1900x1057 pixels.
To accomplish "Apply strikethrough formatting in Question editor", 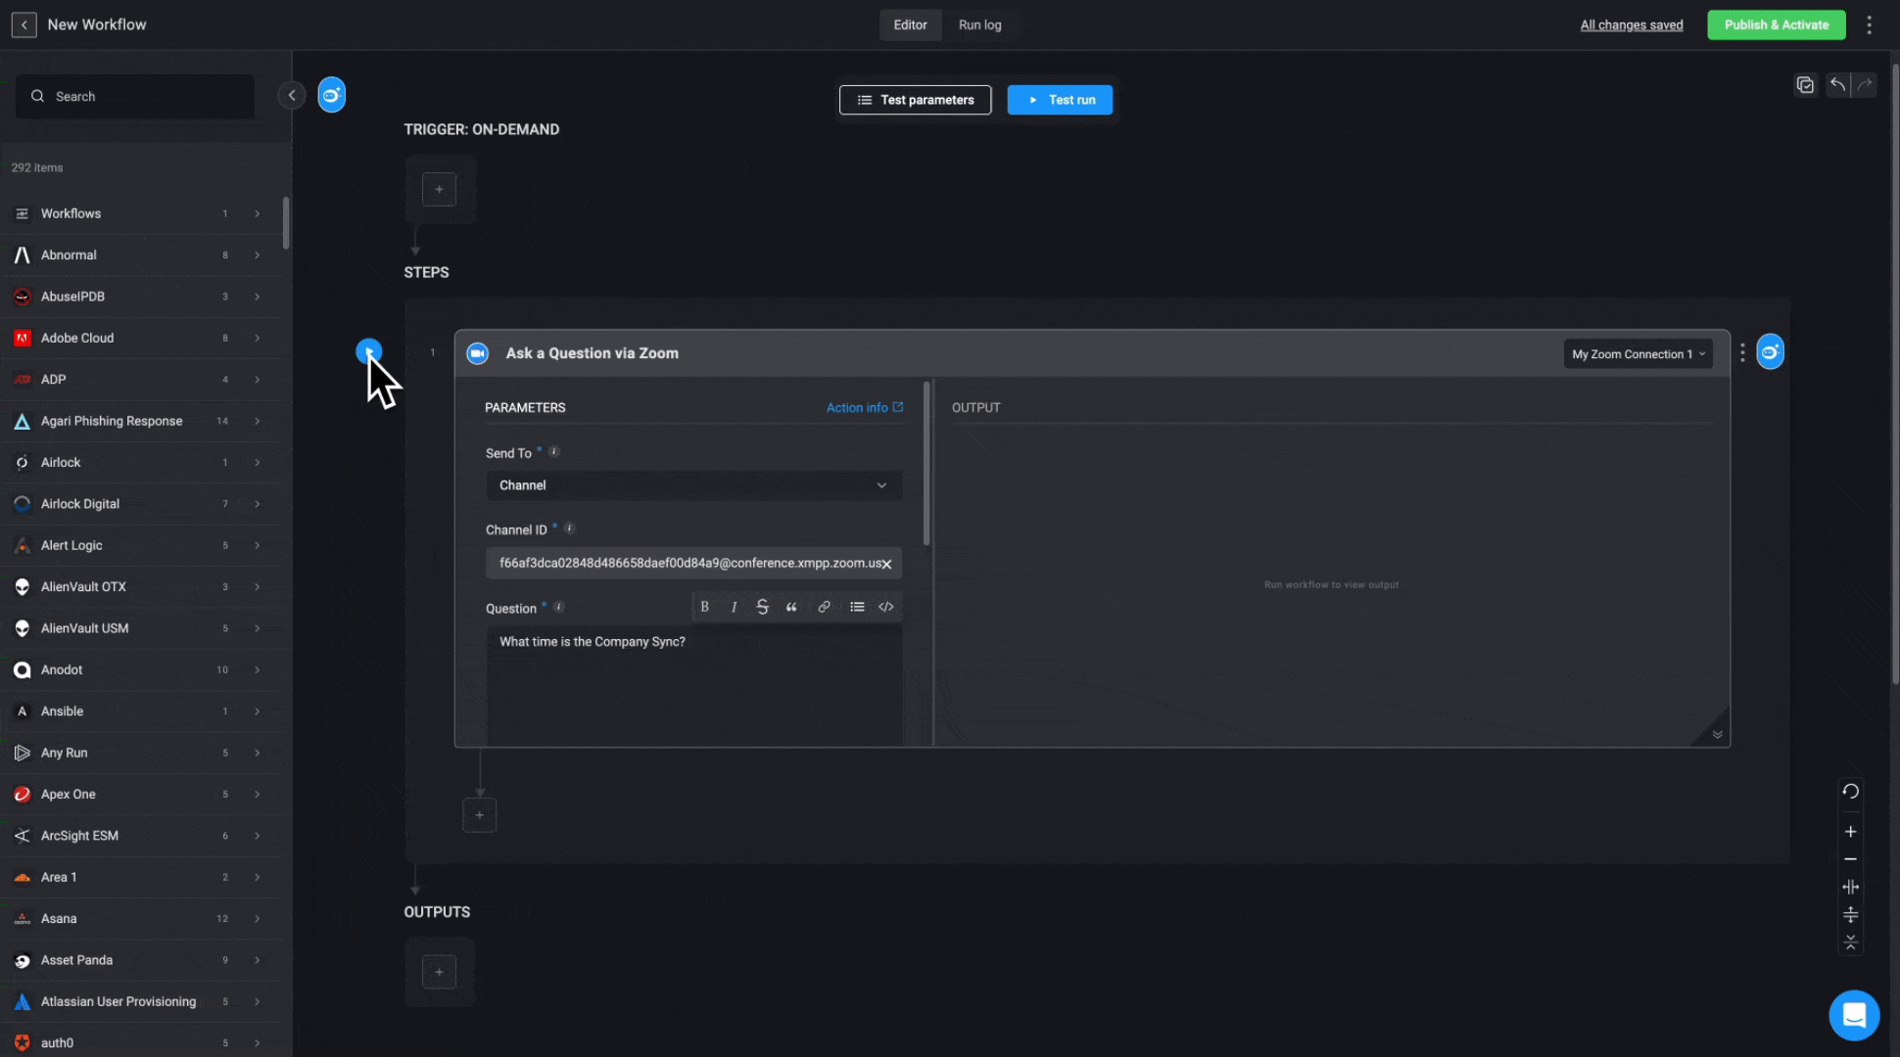I will [762, 607].
